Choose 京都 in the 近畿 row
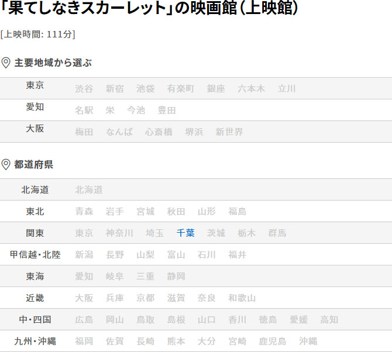392x352 pixels. click(x=146, y=298)
